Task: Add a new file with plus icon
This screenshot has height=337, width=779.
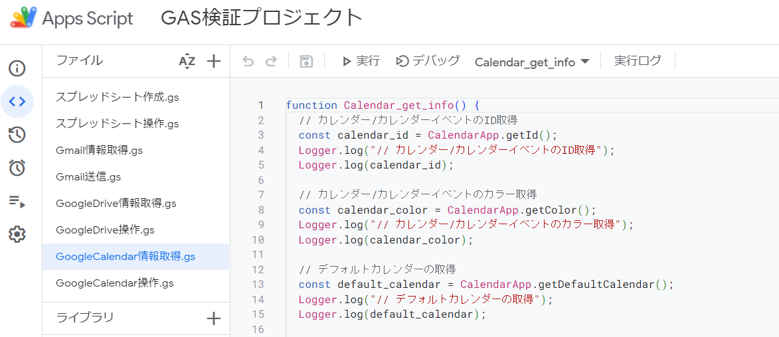Action: tap(214, 62)
